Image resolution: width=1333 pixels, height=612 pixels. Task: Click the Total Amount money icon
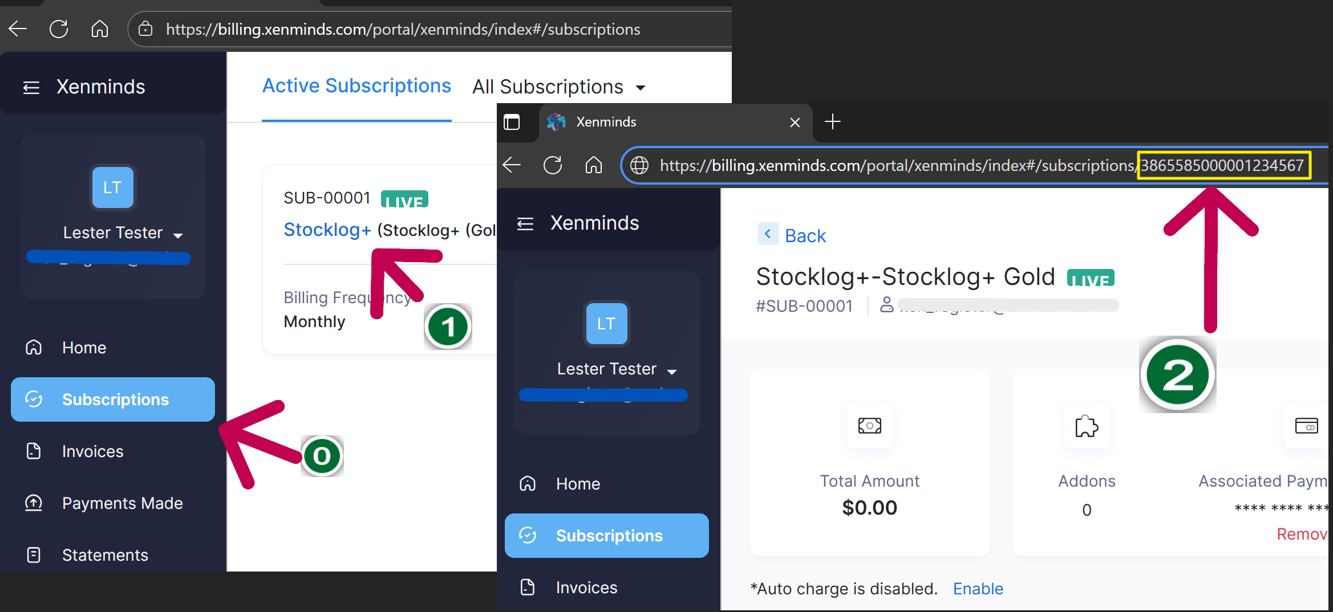click(869, 426)
